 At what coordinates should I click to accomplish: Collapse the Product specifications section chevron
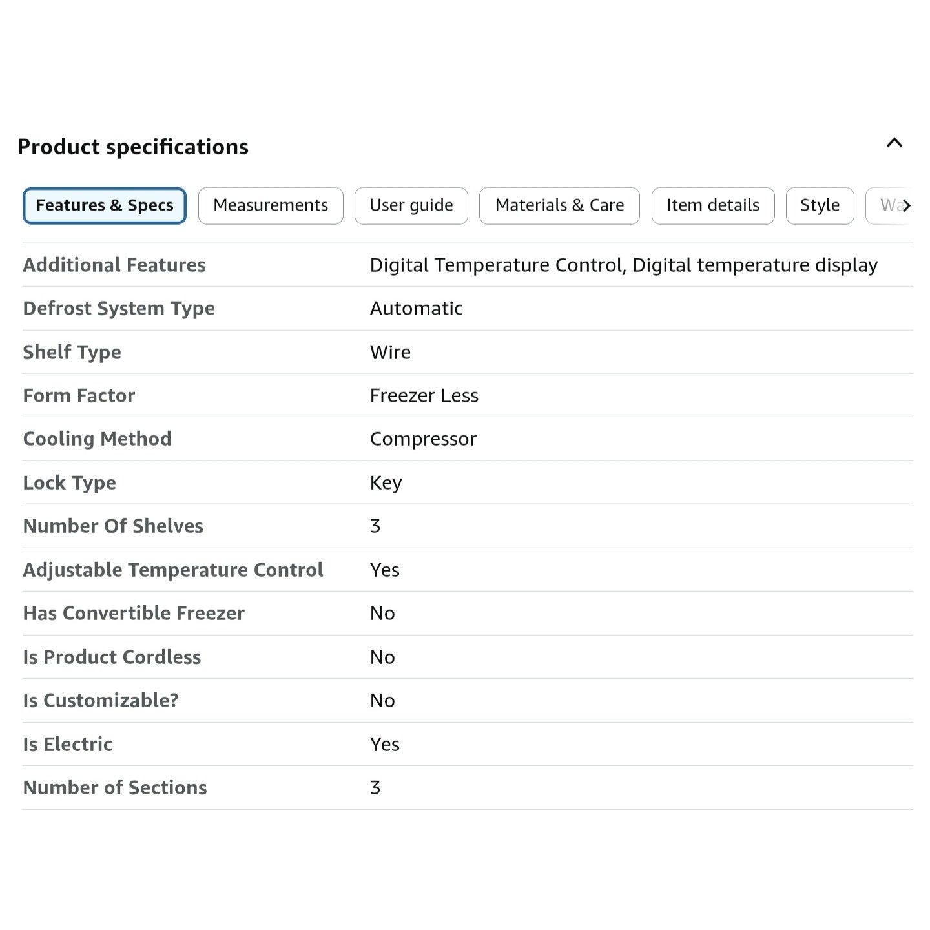(894, 143)
